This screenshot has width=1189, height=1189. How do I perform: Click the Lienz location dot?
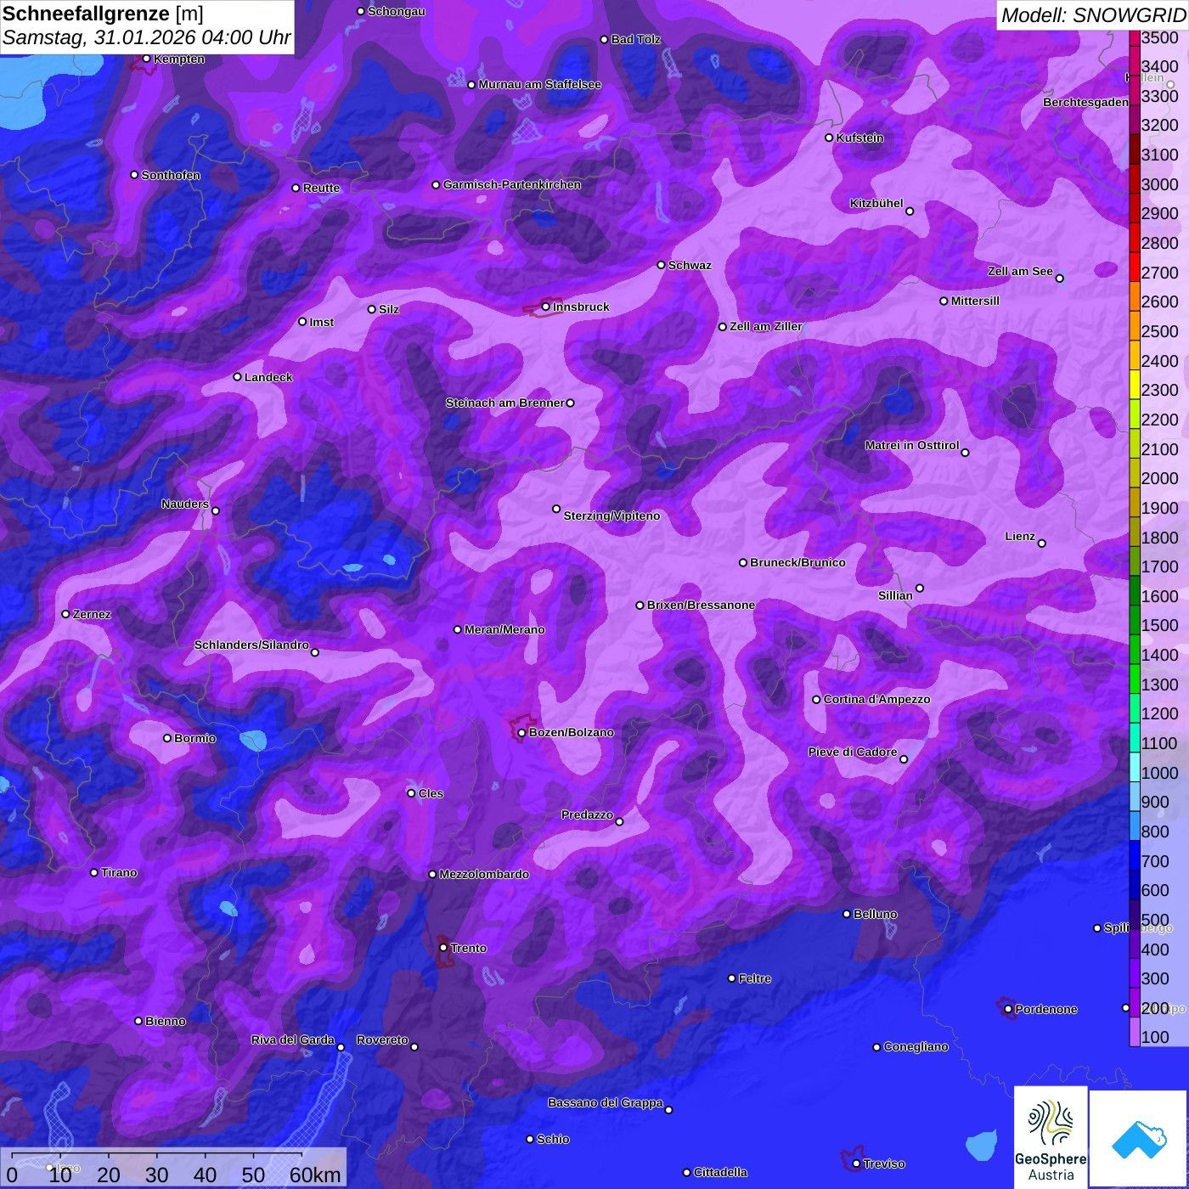1042,544
